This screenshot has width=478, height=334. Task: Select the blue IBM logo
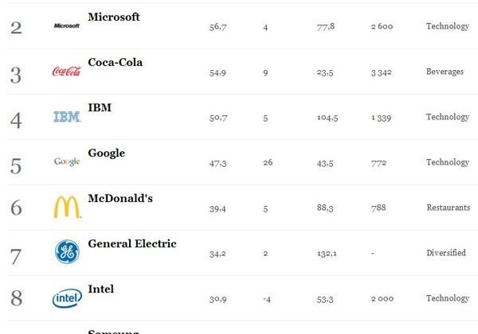tap(67, 117)
